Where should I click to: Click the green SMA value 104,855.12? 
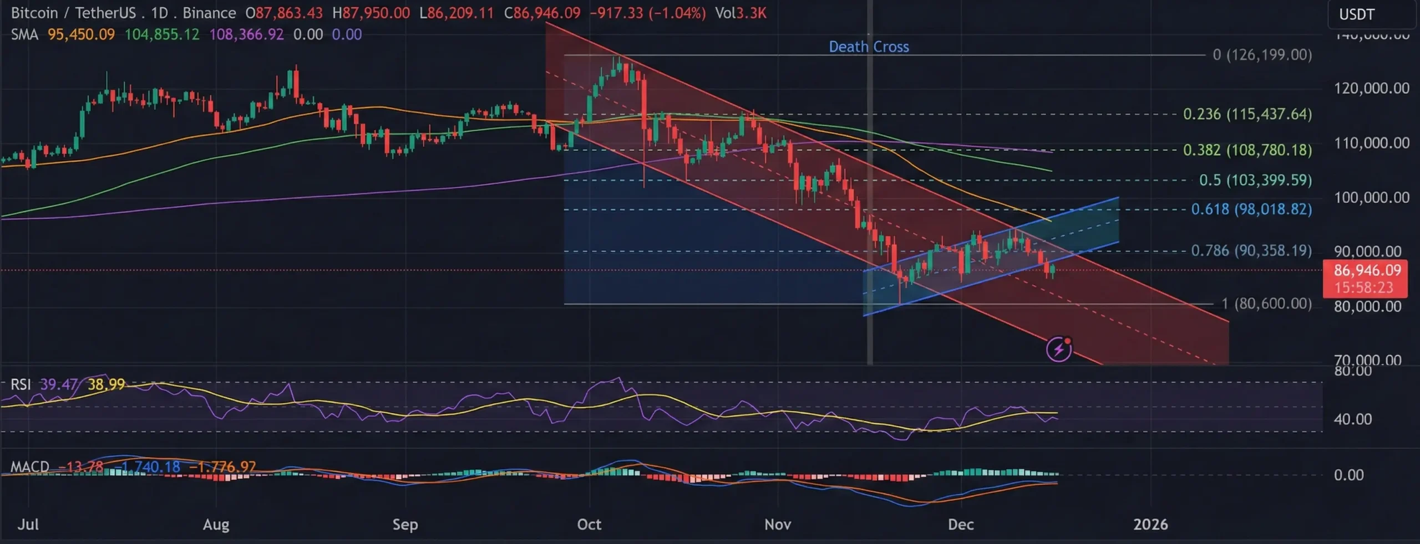(x=161, y=34)
